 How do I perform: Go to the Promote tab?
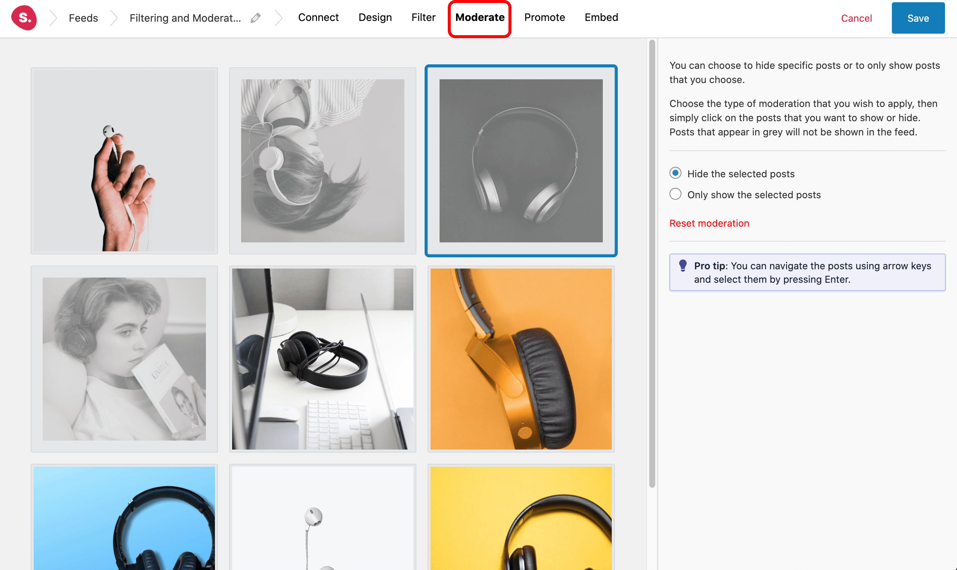coord(544,17)
